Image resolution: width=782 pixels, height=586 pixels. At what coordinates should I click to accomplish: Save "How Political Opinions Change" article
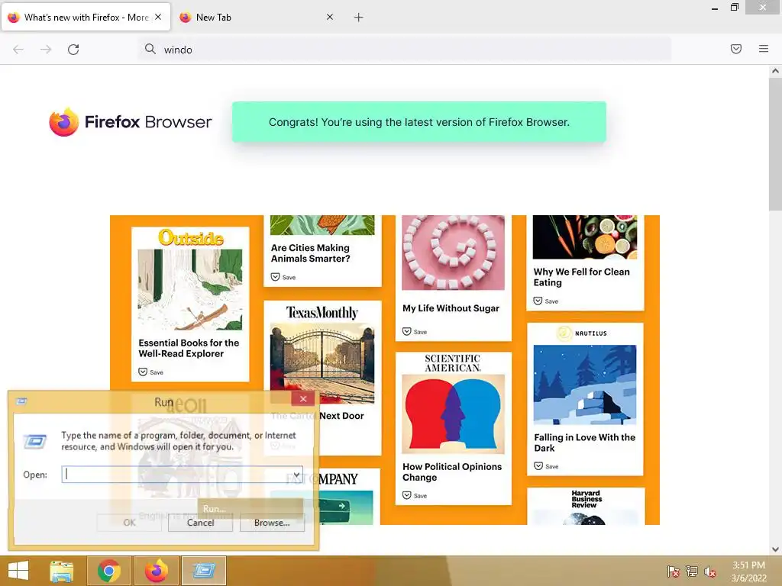click(415, 496)
